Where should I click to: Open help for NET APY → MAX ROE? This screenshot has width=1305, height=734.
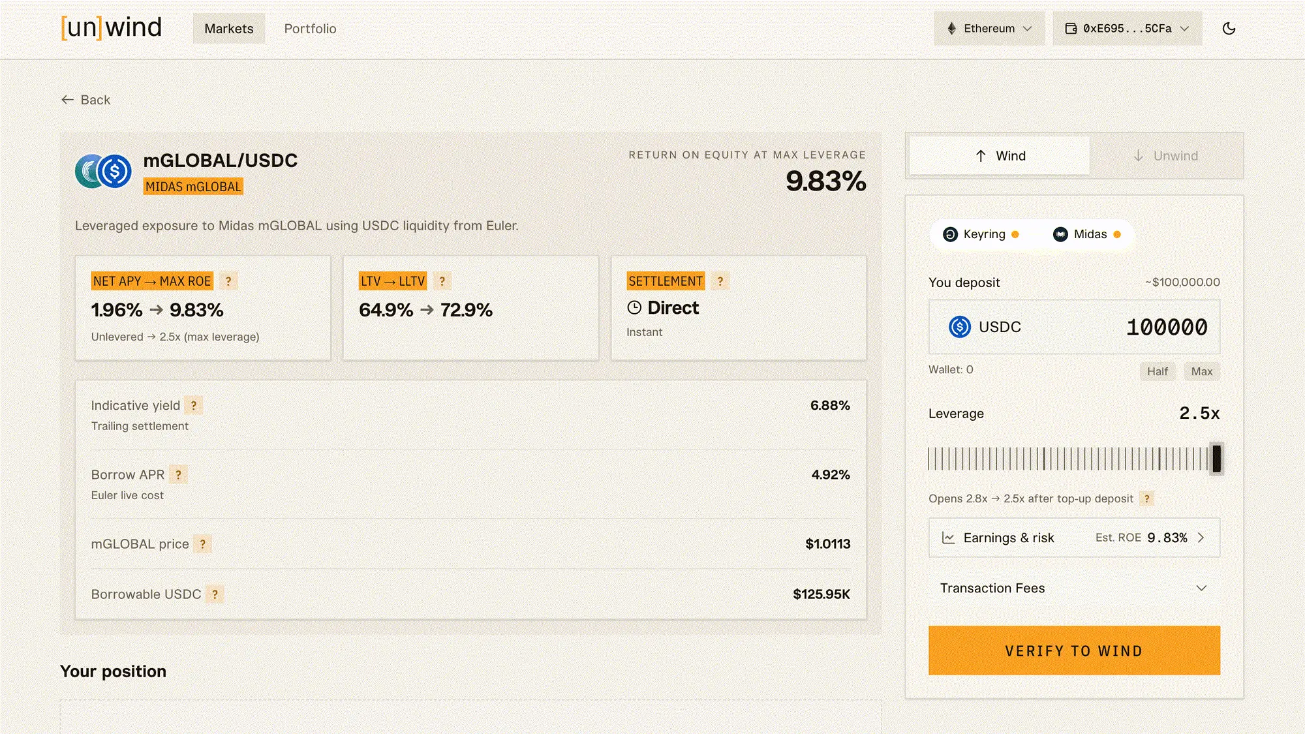click(x=228, y=281)
